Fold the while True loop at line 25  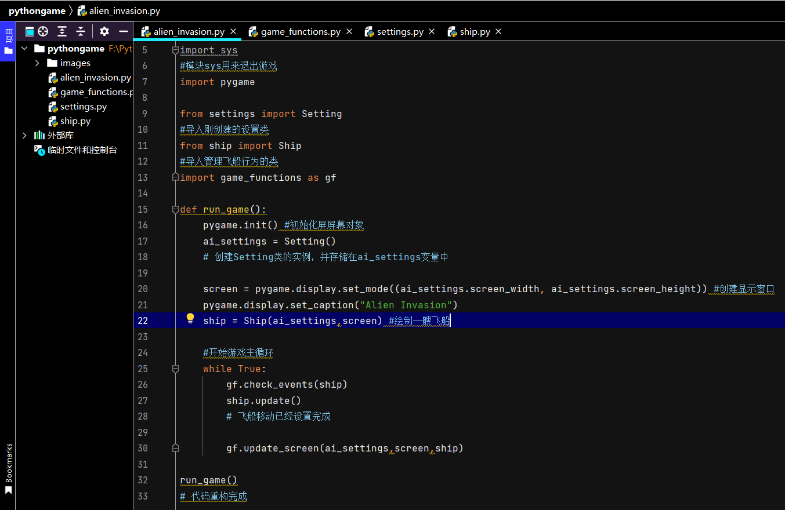pyautogui.click(x=175, y=369)
